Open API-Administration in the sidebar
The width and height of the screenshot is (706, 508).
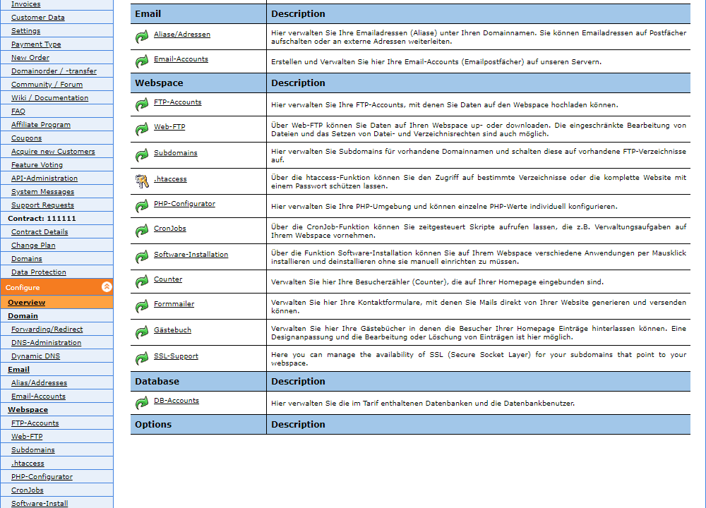click(x=44, y=179)
